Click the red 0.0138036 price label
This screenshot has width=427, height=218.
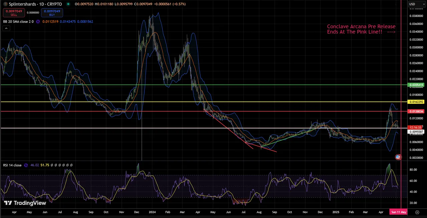[x=416, y=111]
